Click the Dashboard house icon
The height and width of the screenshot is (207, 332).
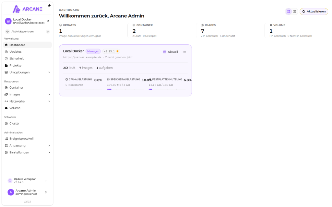6,45
